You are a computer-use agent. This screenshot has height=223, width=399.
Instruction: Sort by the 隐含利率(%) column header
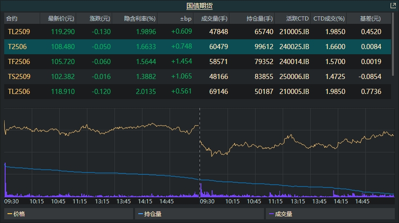pos(139,19)
